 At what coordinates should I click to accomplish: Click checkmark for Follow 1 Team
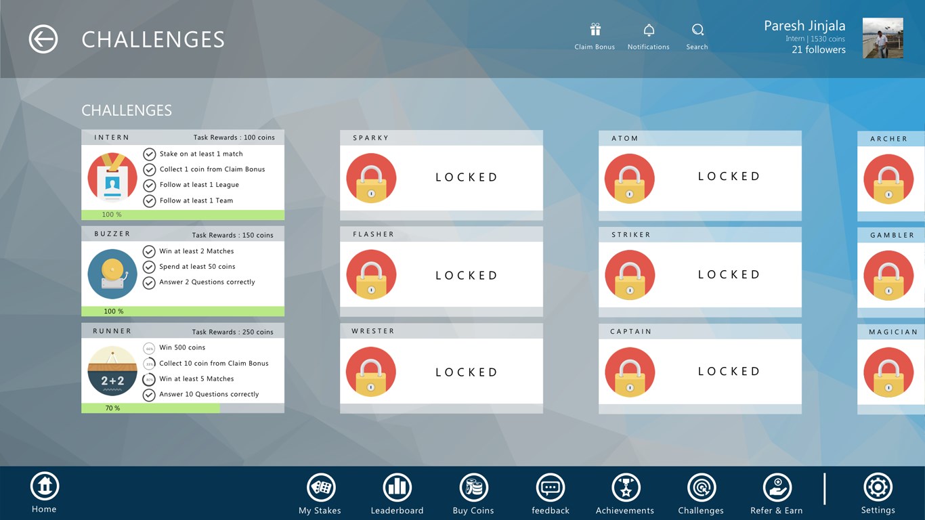click(150, 201)
